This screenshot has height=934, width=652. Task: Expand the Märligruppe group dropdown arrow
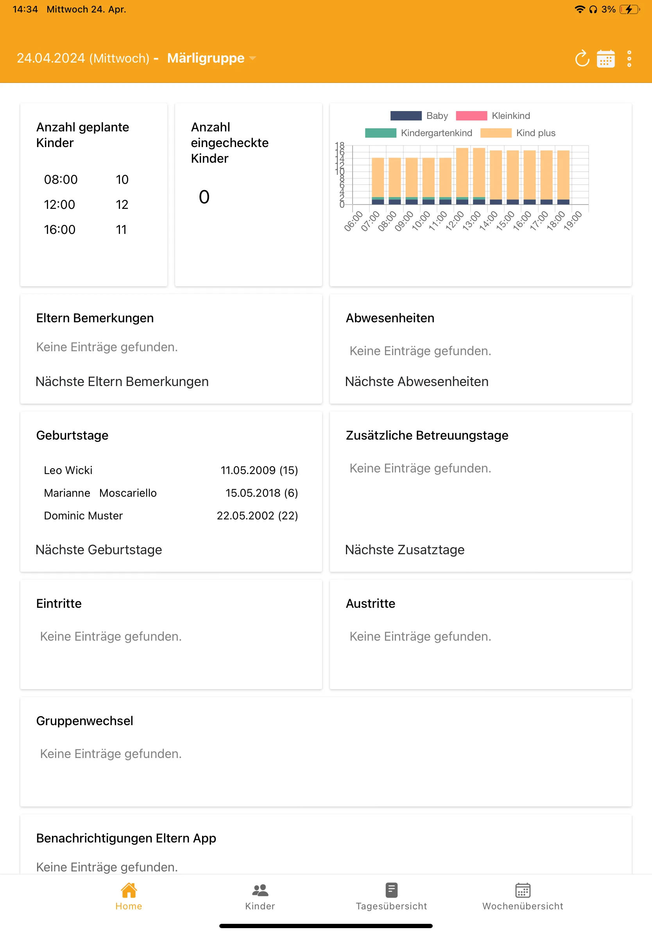point(253,59)
